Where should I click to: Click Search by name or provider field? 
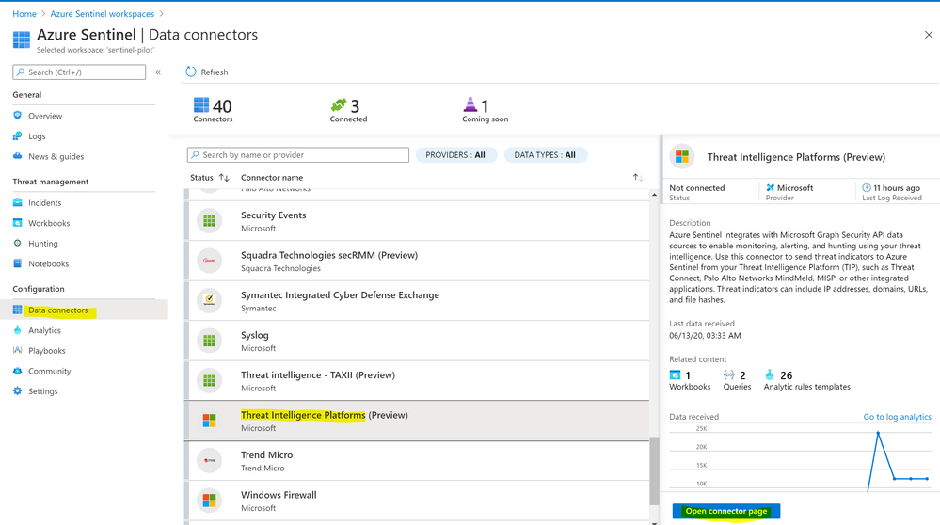(298, 154)
